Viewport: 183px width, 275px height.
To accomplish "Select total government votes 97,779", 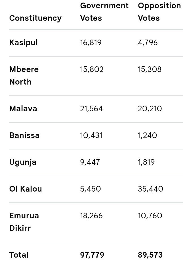I will point(92,255).
